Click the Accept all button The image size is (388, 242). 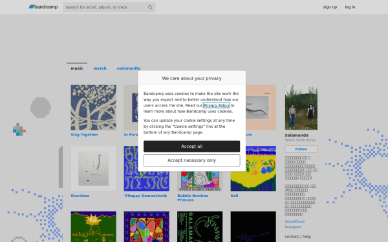point(192,146)
